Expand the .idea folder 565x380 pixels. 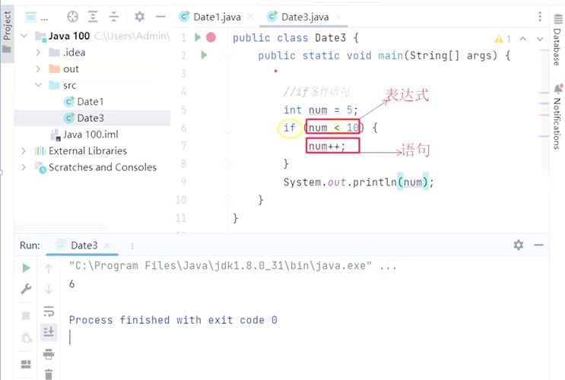39,52
